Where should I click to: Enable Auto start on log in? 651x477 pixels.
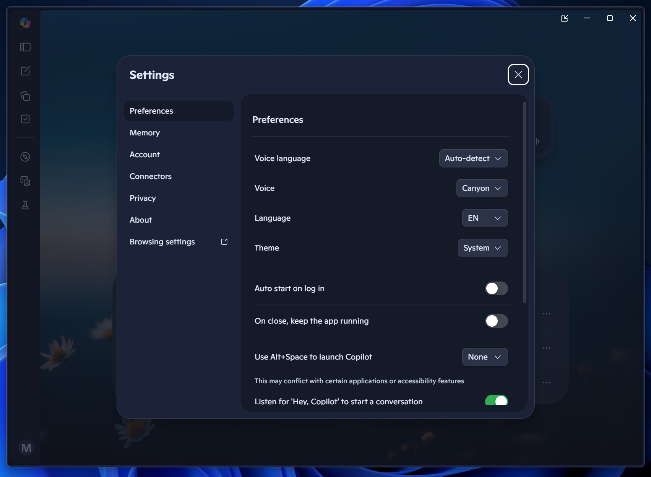pos(496,288)
